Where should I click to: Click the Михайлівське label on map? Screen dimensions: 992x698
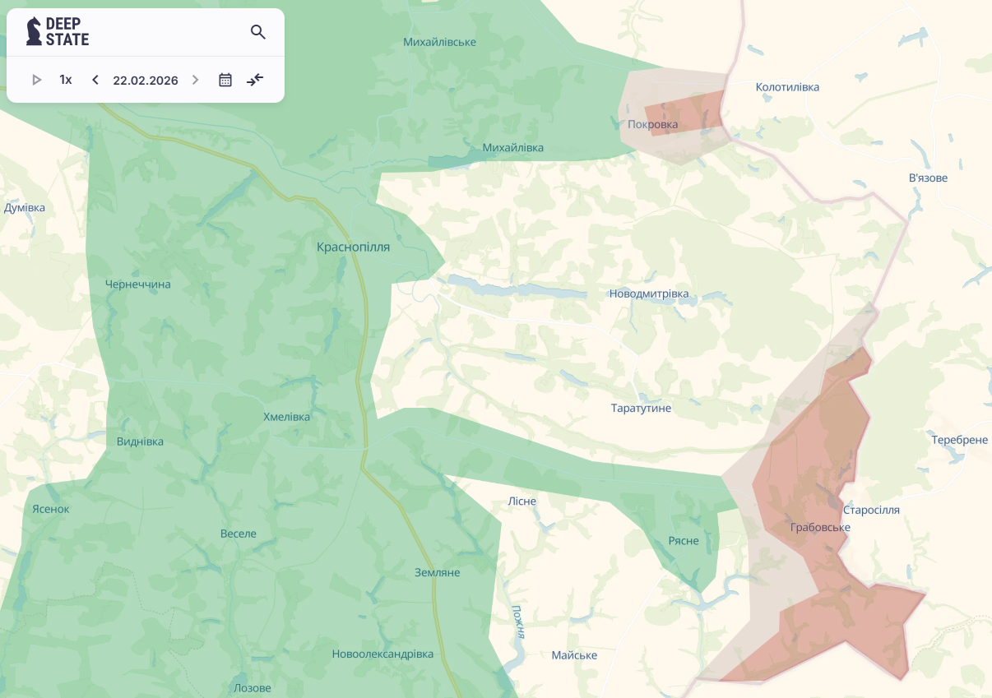(x=439, y=42)
